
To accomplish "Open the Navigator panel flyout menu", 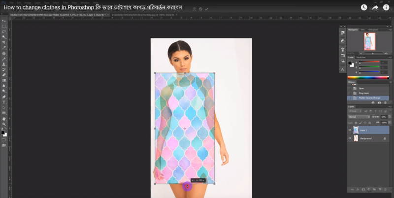I will click(x=390, y=30).
